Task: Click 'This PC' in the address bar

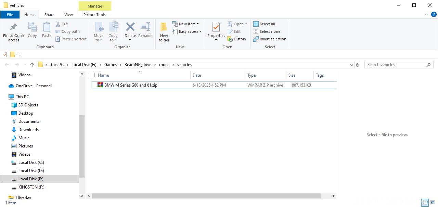Action: click(x=57, y=65)
